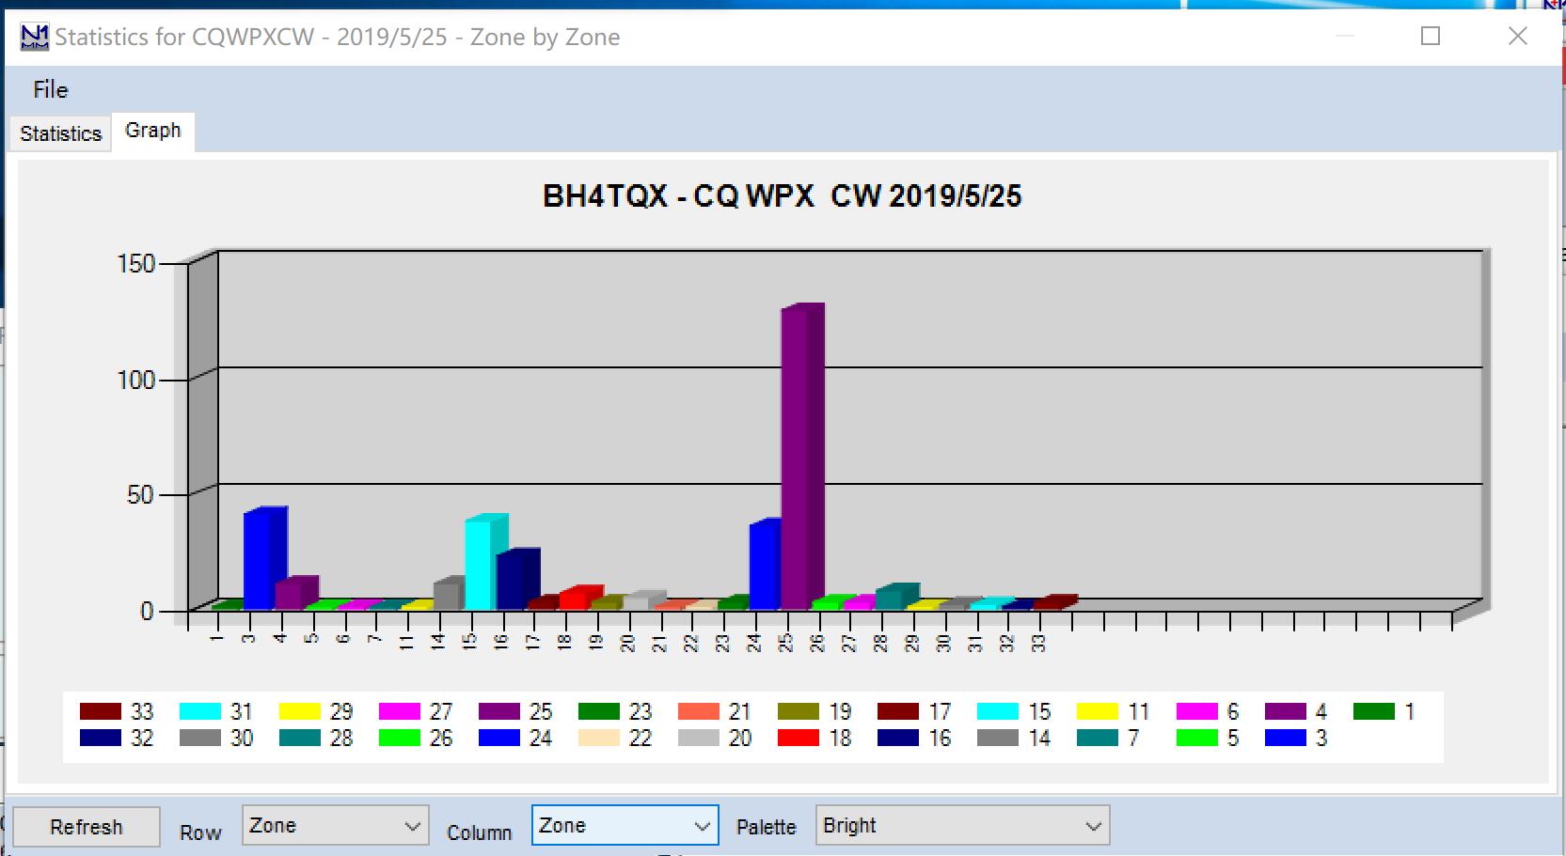Click the chart title BH4TQX - CQ WPX CW

tap(783, 195)
